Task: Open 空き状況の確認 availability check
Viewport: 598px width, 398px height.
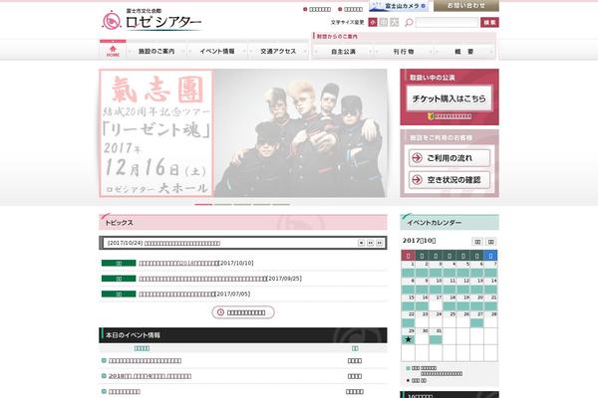Action: click(x=449, y=180)
